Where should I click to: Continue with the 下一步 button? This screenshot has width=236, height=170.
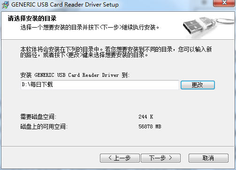[160, 158]
